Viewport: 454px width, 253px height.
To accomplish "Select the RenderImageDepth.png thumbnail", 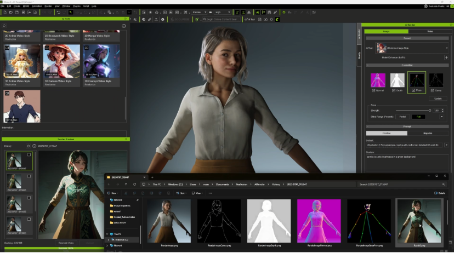I will [x=269, y=220].
